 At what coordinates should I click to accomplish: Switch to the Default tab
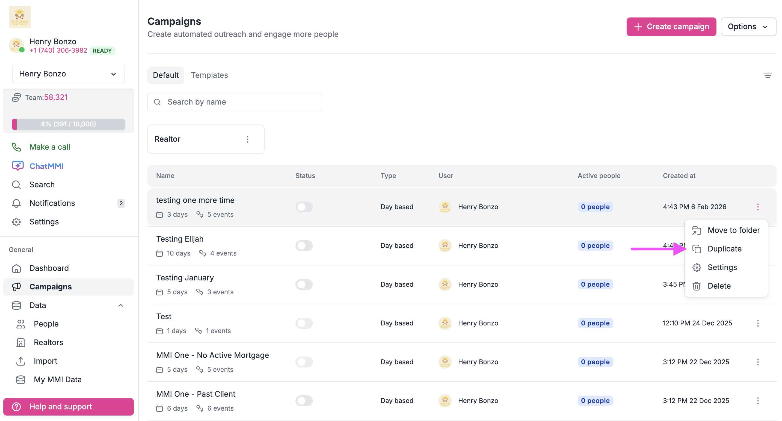166,75
